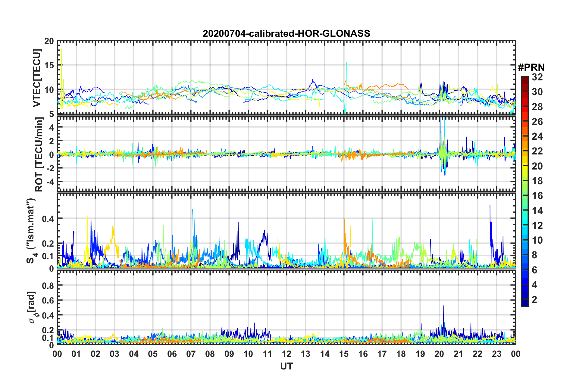This screenshot has width=573, height=383.
Task: Select the "5" tick on the VTEC axis
Action: [52, 114]
